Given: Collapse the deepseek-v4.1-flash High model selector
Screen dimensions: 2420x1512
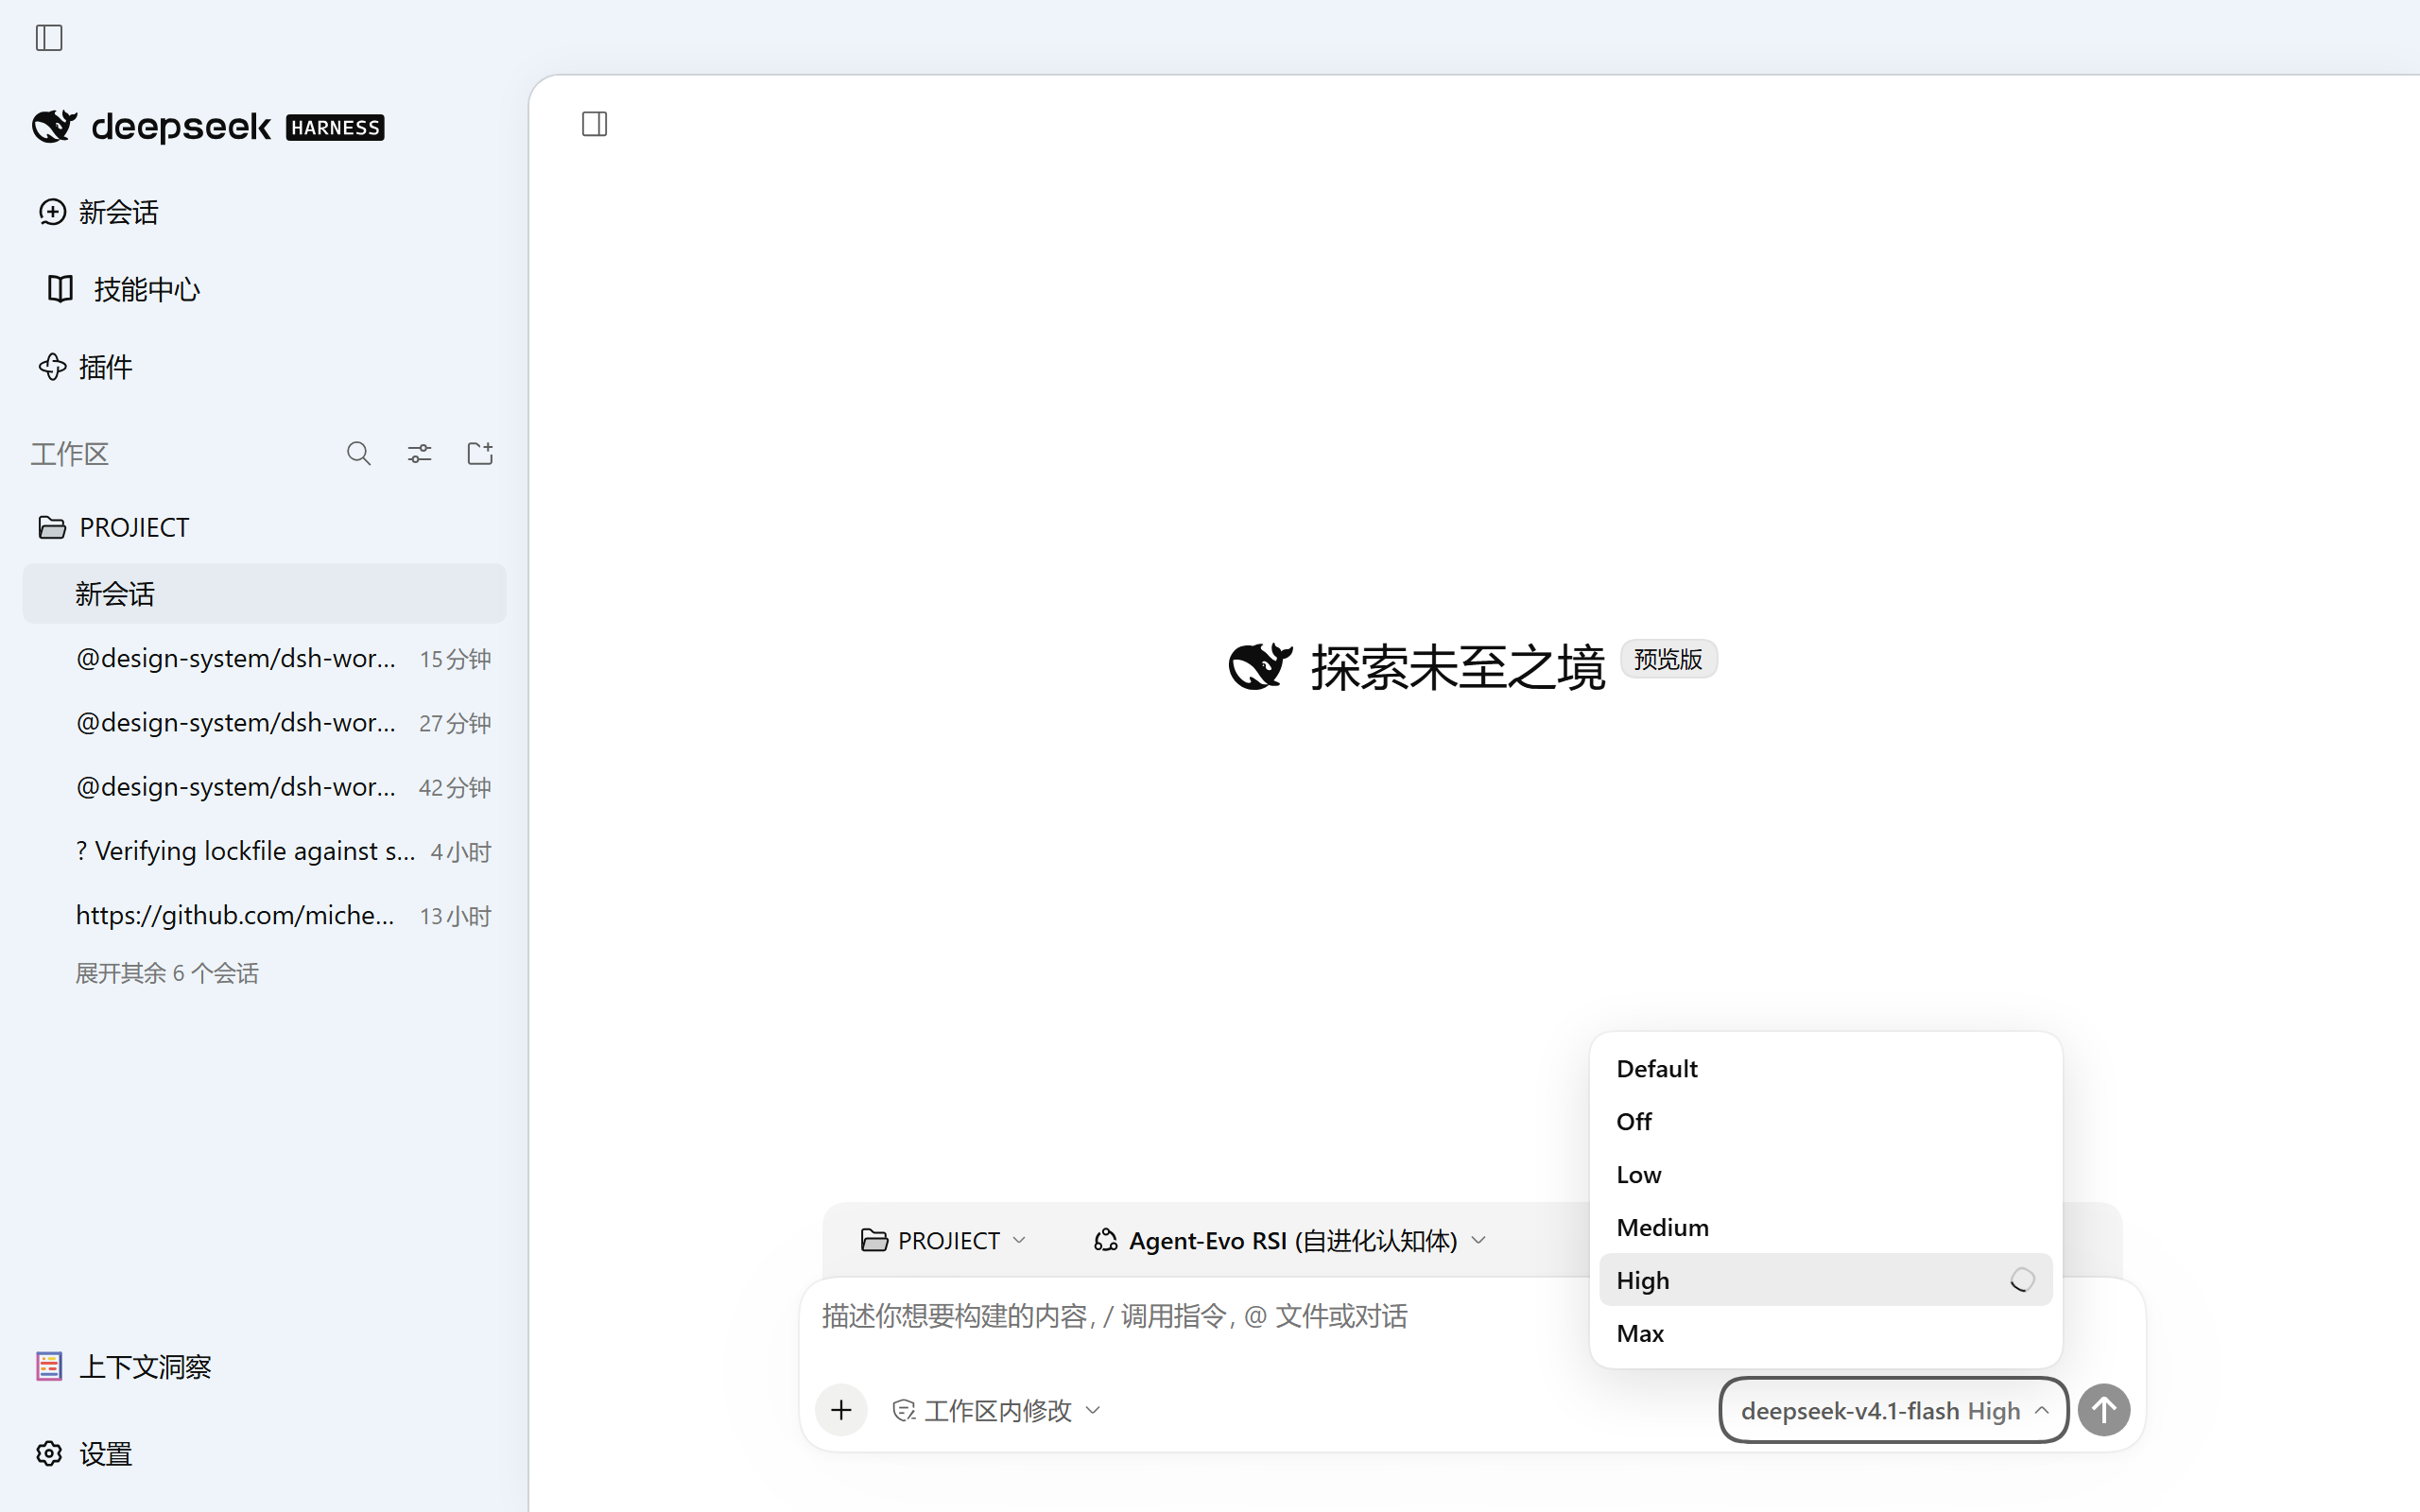Looking at the screenshot, I should click(1894, 1410).
